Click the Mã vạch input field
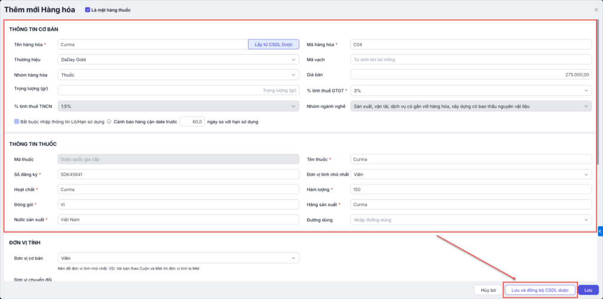This screenshot has width=603, height=299. [x=471, y=59]
